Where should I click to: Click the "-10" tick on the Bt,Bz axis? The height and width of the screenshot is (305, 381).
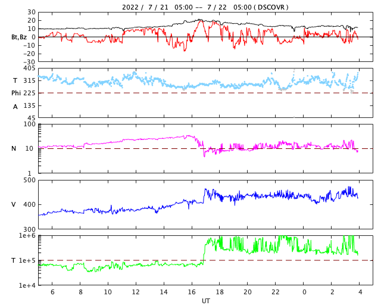click(x=29, y=45)
